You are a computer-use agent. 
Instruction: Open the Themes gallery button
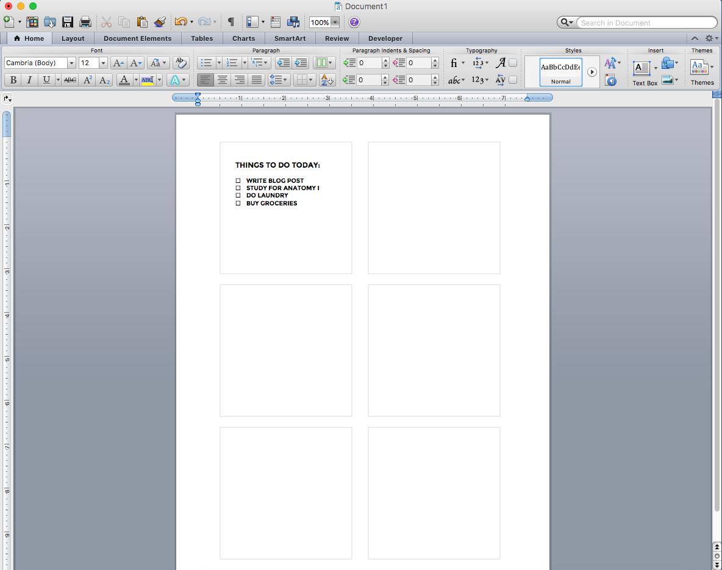[x=699, y=73]
